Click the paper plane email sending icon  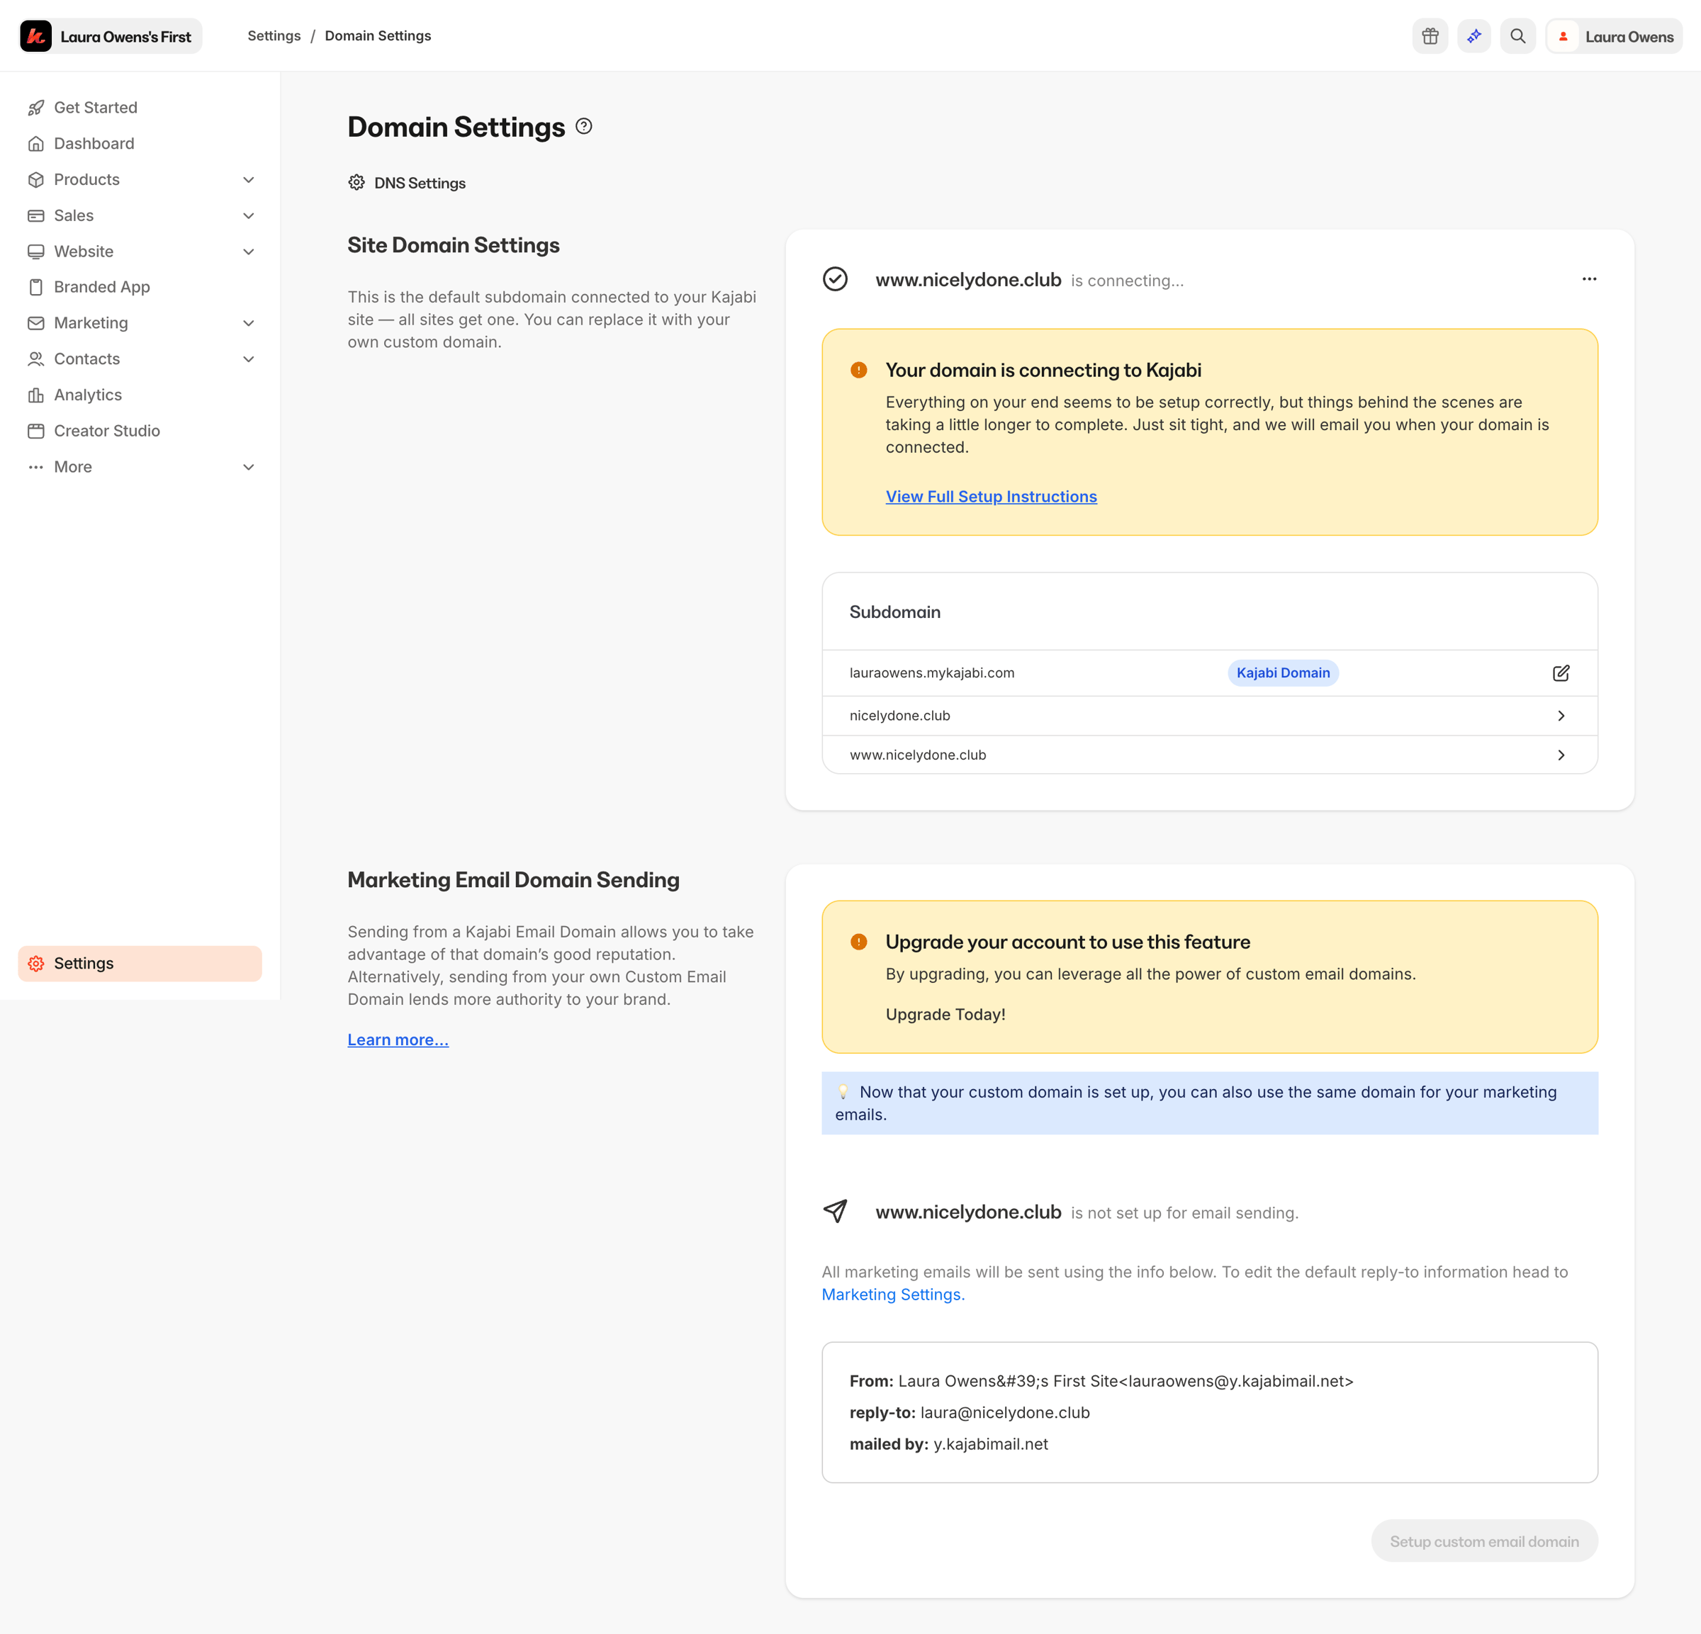(x=835, y=1212)
